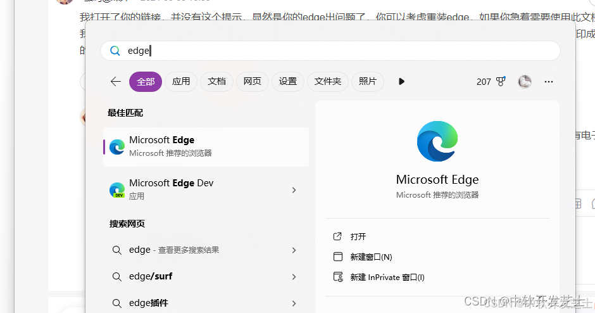595x313 pixels.
Task: Open the three-dot more options menu
Action: [x=549, y=81]
